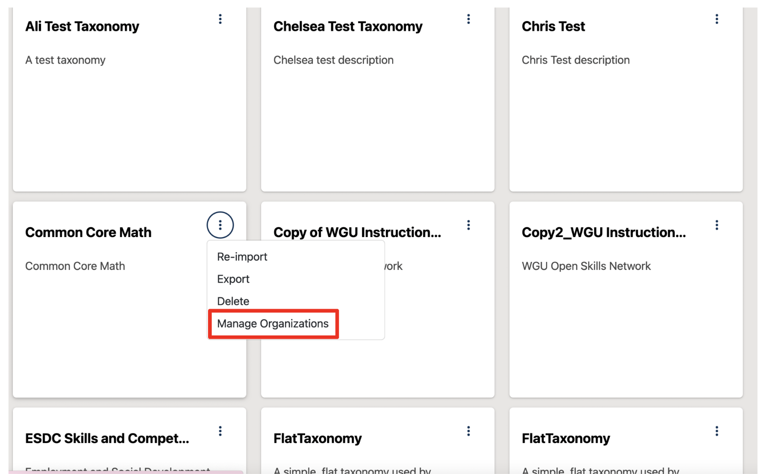Click Delete in the taxonomy menu
Viewport: 770px width, 474px height.
(x=233, y=302)
